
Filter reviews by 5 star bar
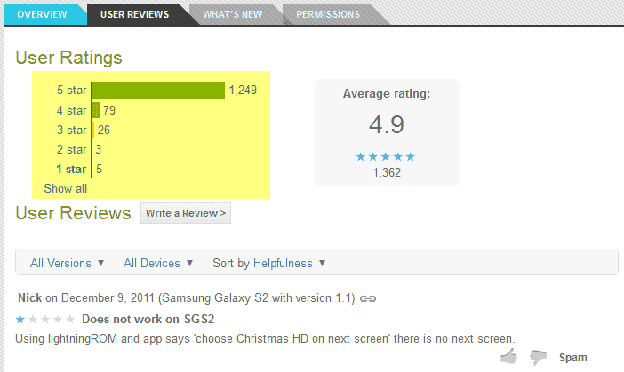(158, 90)
